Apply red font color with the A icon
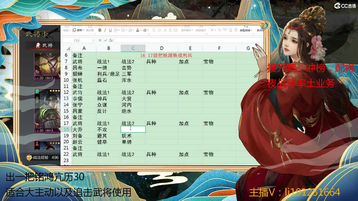358x201 pixels. pyautogui.click(x=138, y=30)
